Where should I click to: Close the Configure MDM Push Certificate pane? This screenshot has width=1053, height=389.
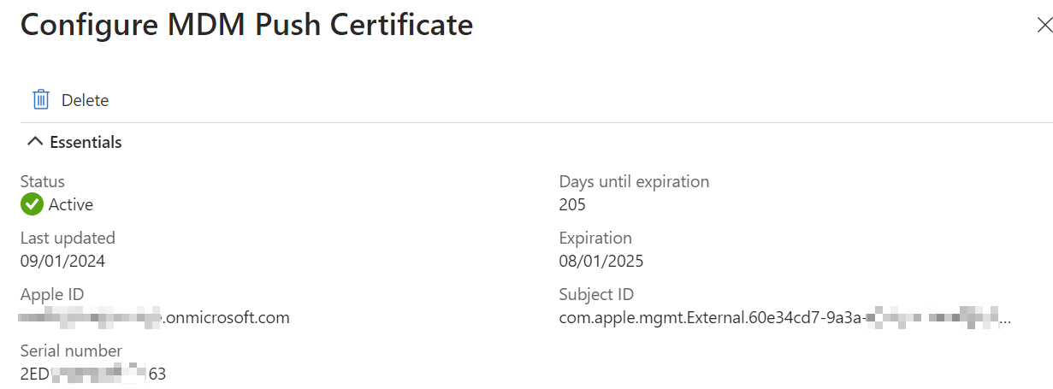[x=1044, y=25]
